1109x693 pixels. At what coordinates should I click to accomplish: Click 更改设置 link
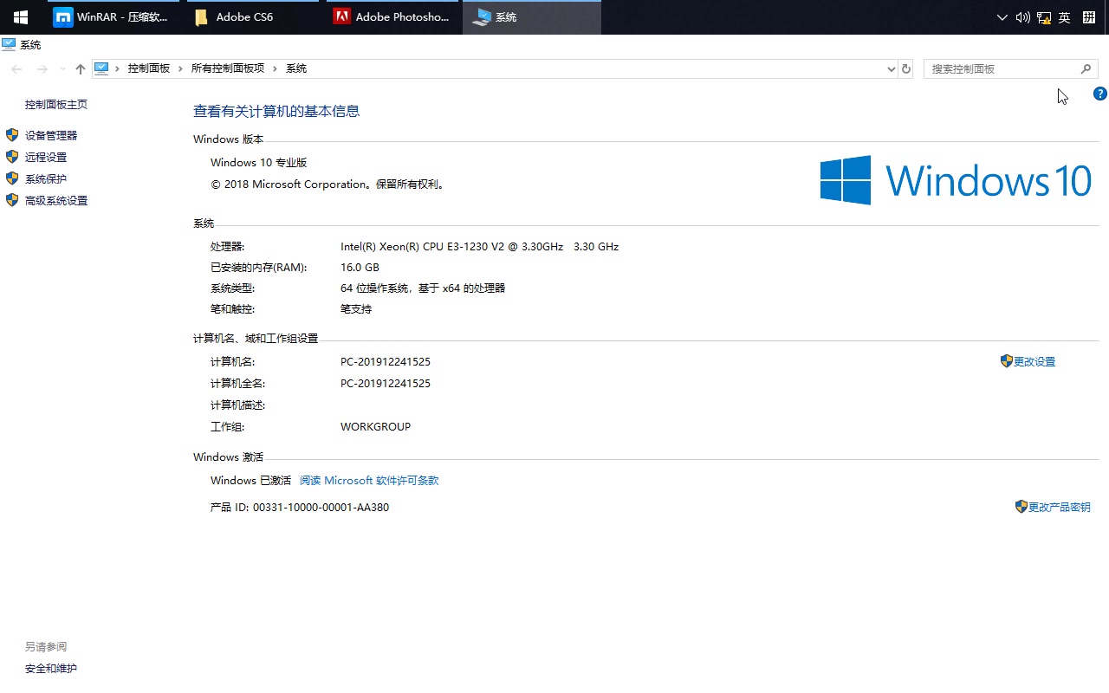(1034, 362)
